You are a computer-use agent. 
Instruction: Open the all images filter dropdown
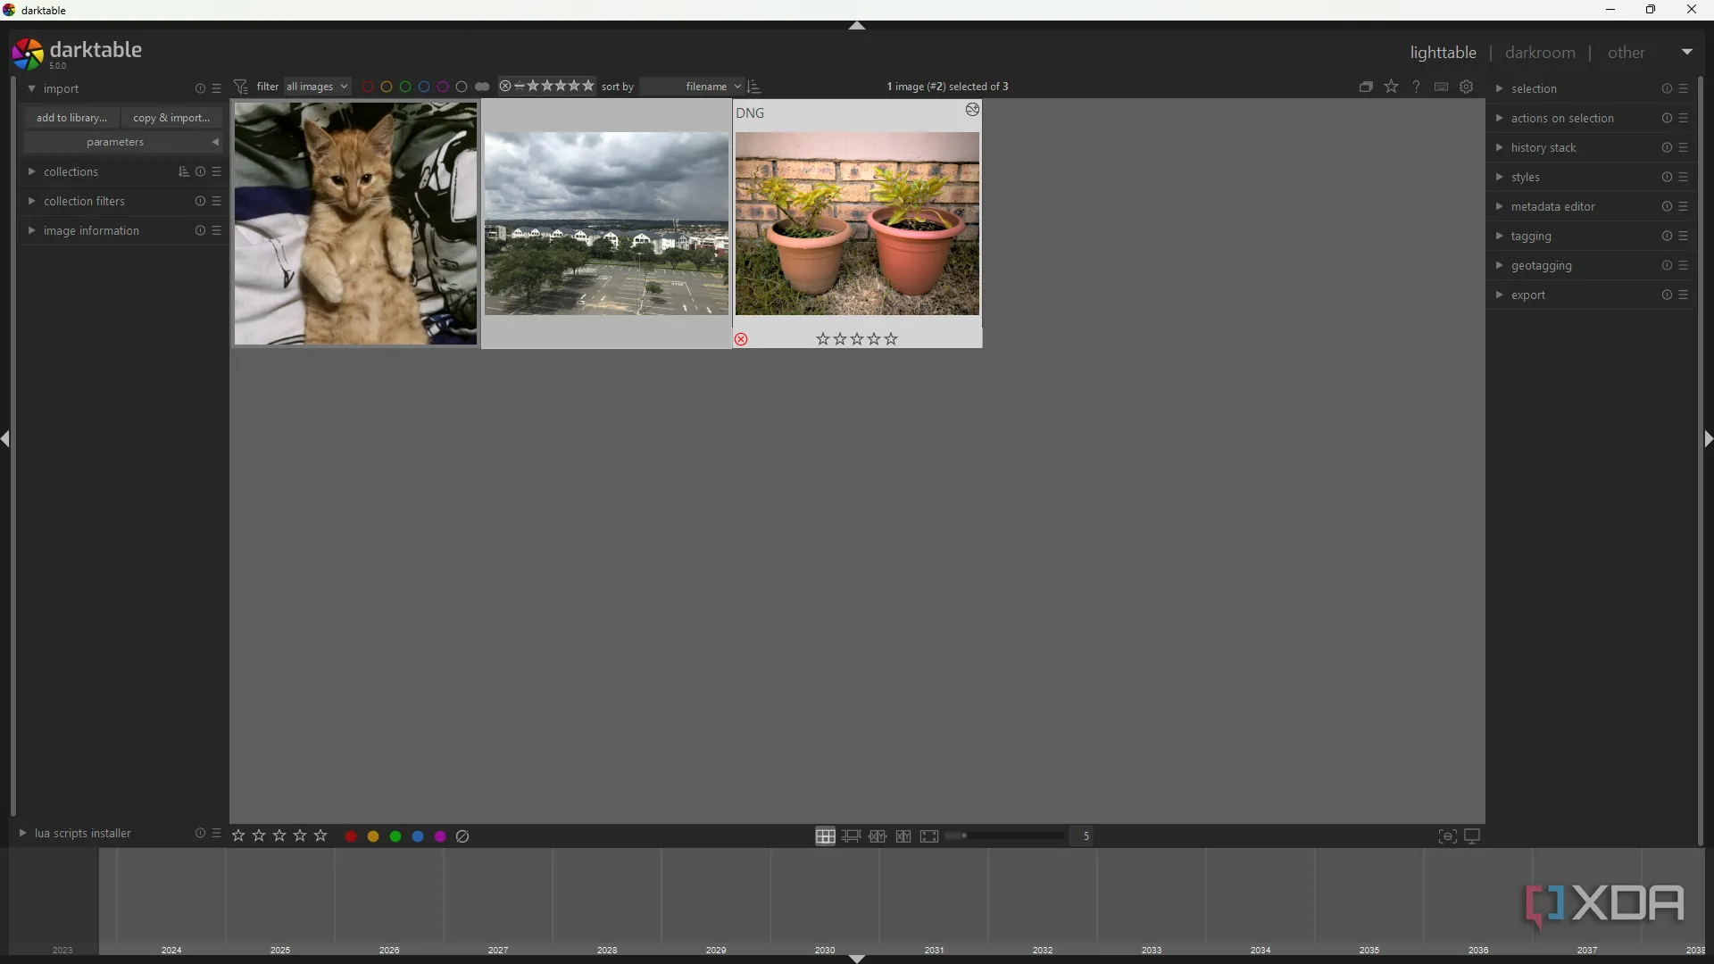pos(317,87)
